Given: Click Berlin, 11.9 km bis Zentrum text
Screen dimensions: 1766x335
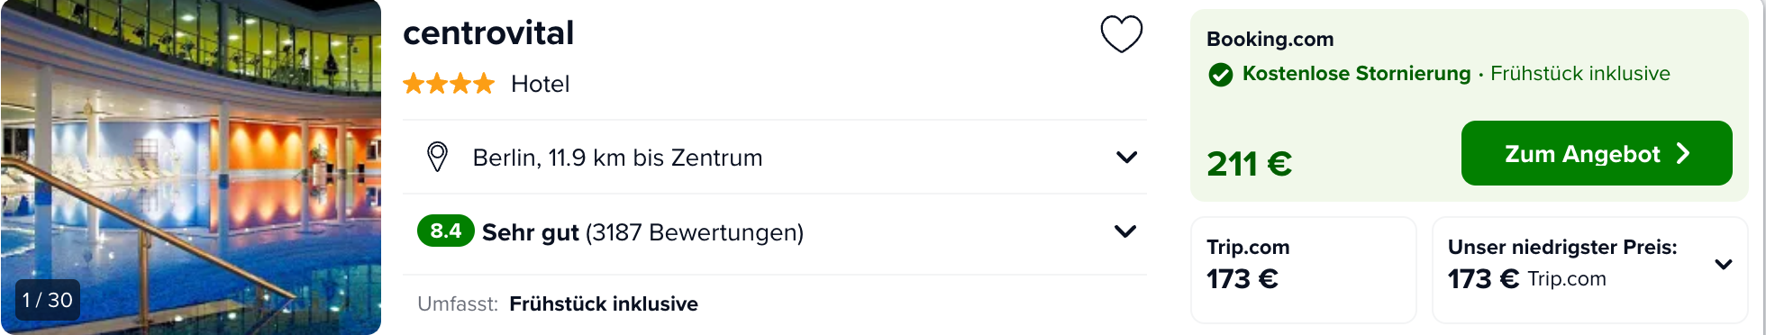Looking at the screenshot, I should tap(617, 158).
